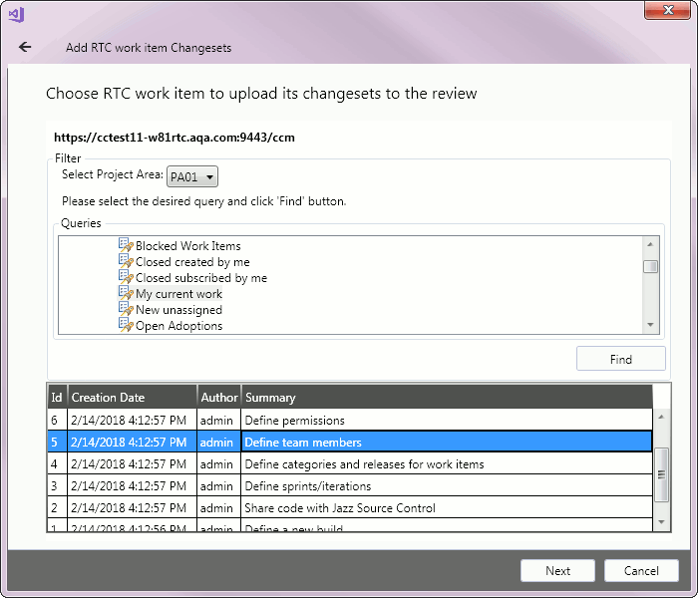The height and width of the screenshot is (598, 698).
Task: Click the Open Adoptions query icon
Action: (x=126, y=325)
